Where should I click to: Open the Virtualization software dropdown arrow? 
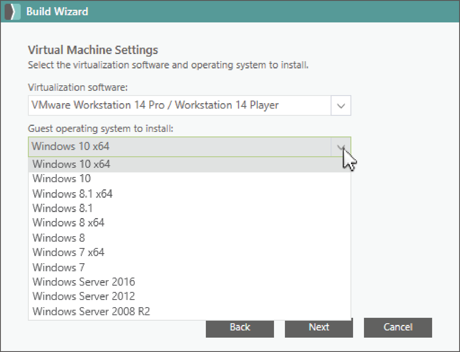[x=341, y=106]
